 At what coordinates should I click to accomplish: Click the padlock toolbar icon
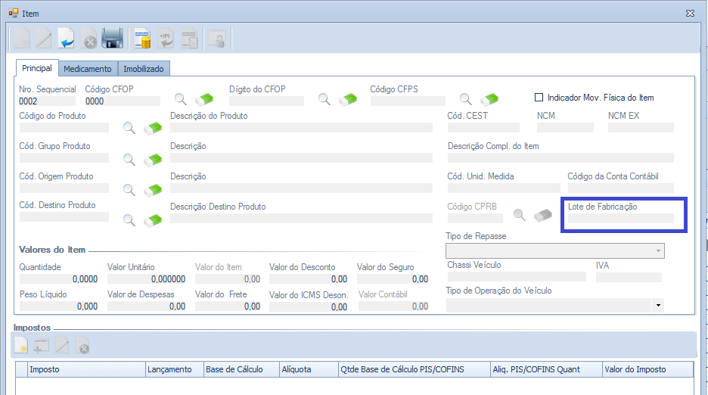[x=217, y=39]
